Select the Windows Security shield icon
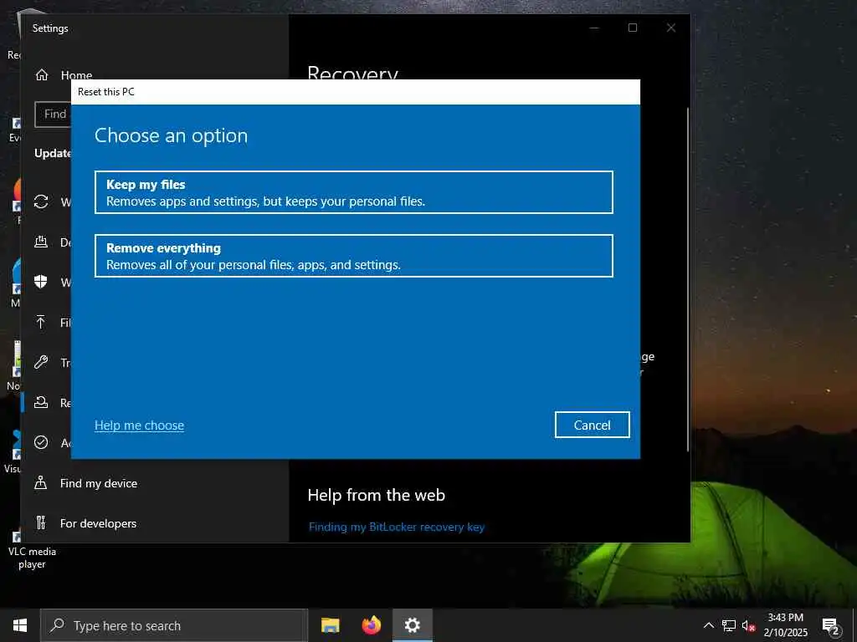The image size is (857, 642). point(41,282)
